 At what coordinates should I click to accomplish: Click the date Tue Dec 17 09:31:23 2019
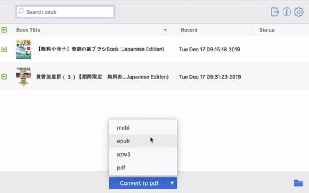coord(210,77)
